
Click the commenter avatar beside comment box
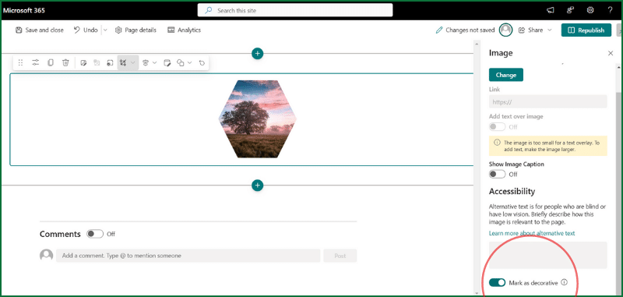pyautogui.click(x=47, y=256)
